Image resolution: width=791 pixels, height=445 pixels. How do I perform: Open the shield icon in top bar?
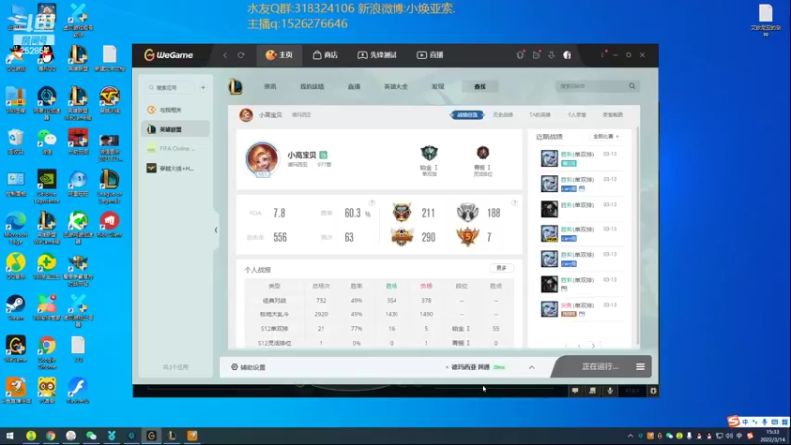[x=520, y=55]
